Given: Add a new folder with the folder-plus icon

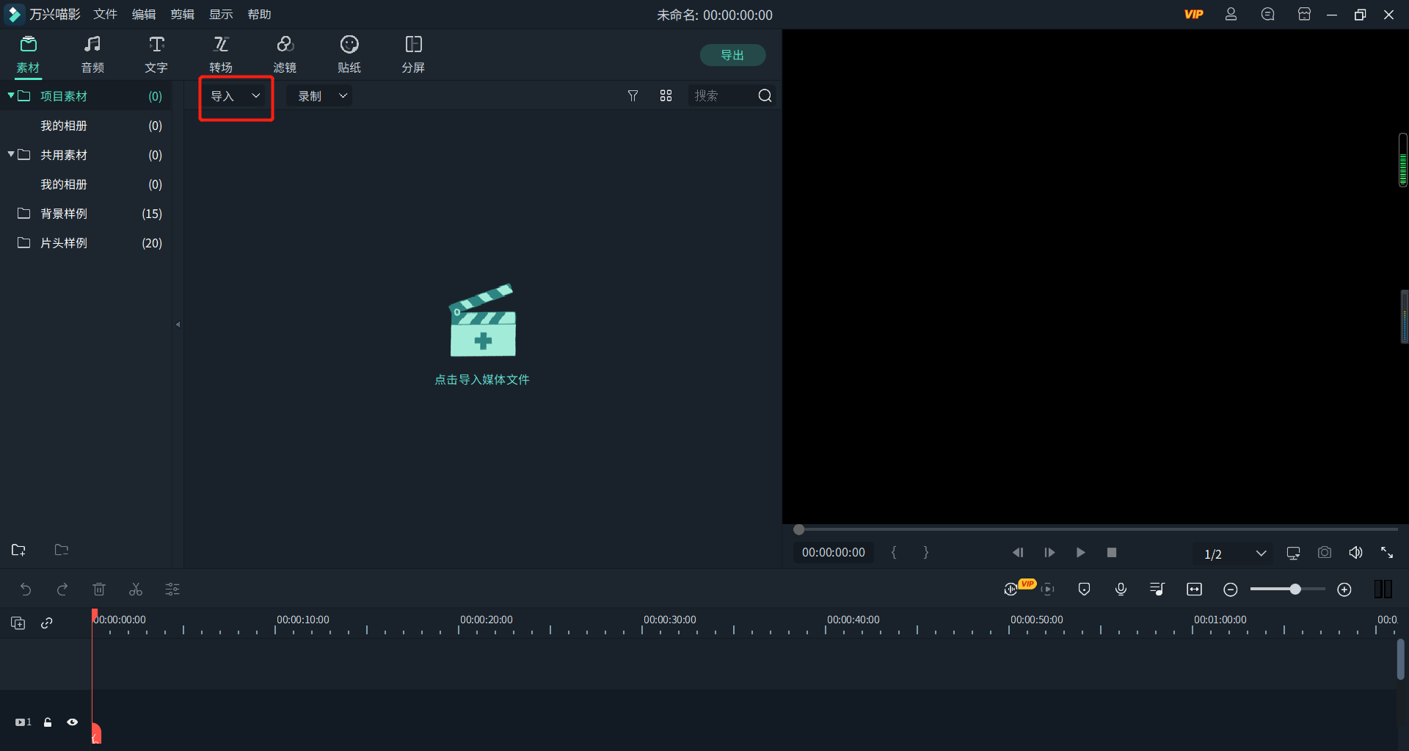Looking at the screenshot, I should click(x=19, y=550).
